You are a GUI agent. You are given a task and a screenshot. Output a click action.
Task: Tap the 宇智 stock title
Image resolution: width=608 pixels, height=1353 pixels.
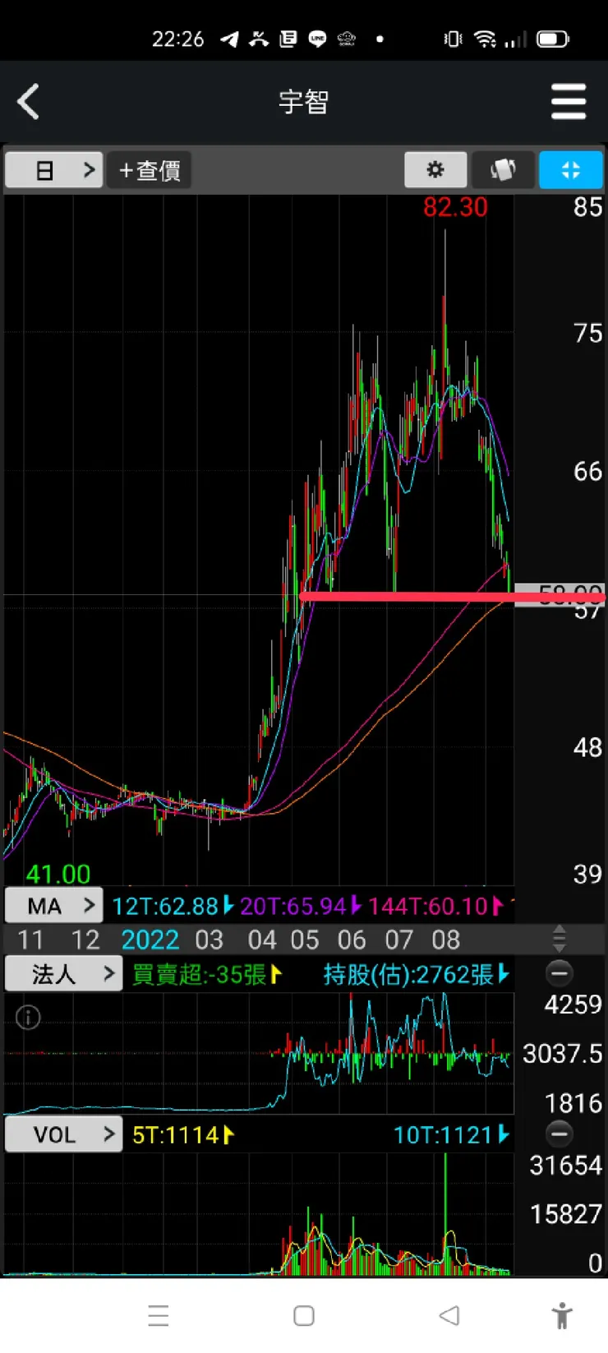(303, 102)
